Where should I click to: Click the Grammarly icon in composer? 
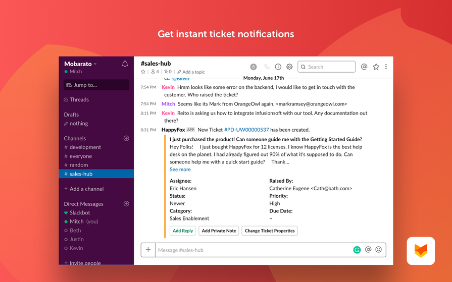point(357,250)
